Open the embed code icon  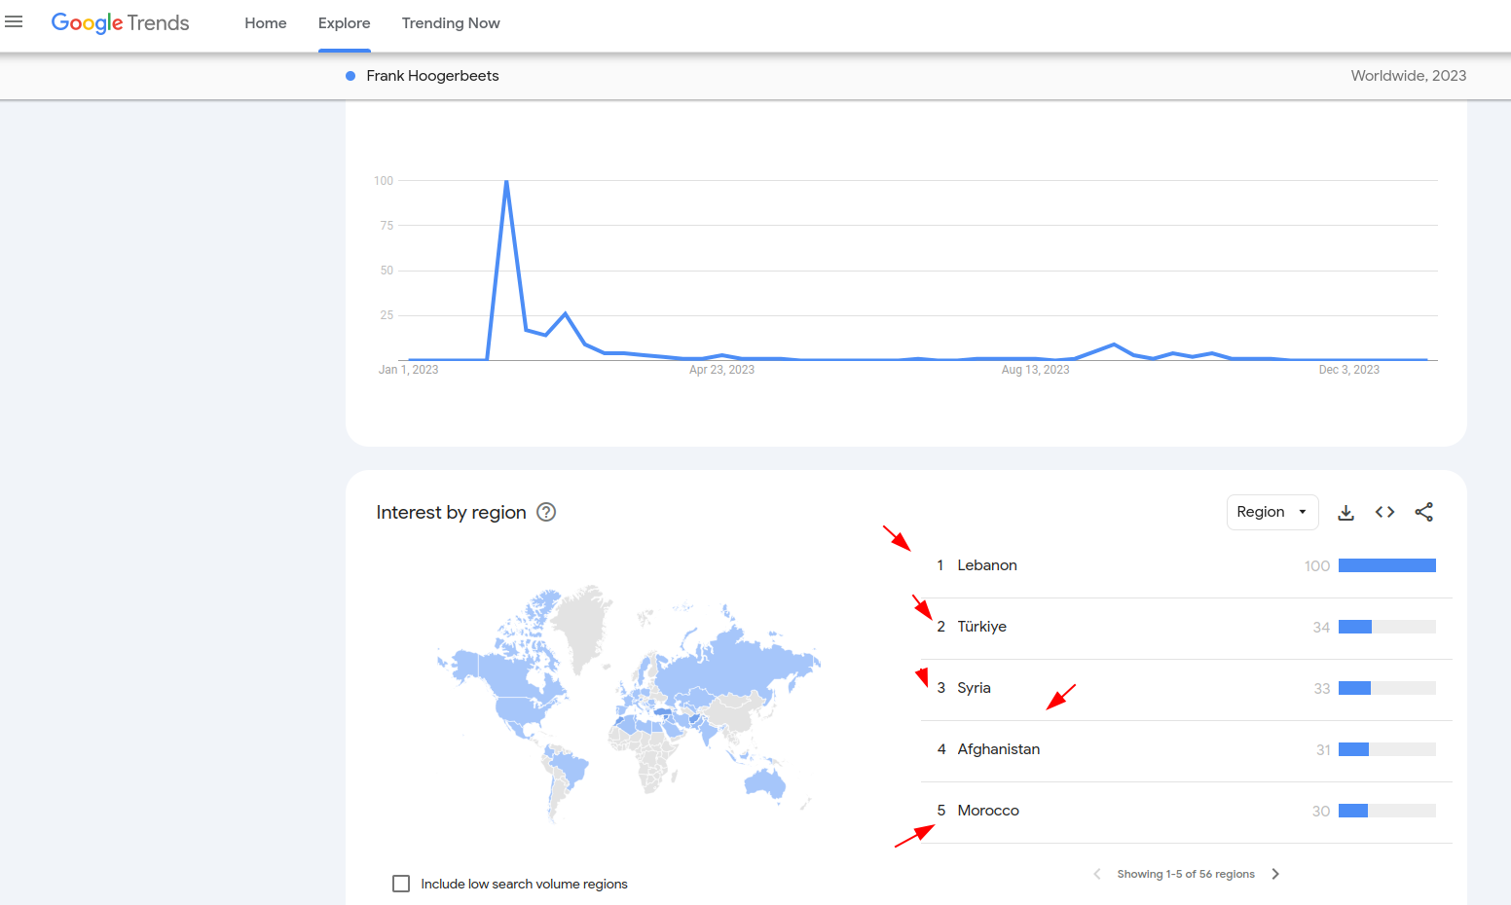(x=1384, y=512)
